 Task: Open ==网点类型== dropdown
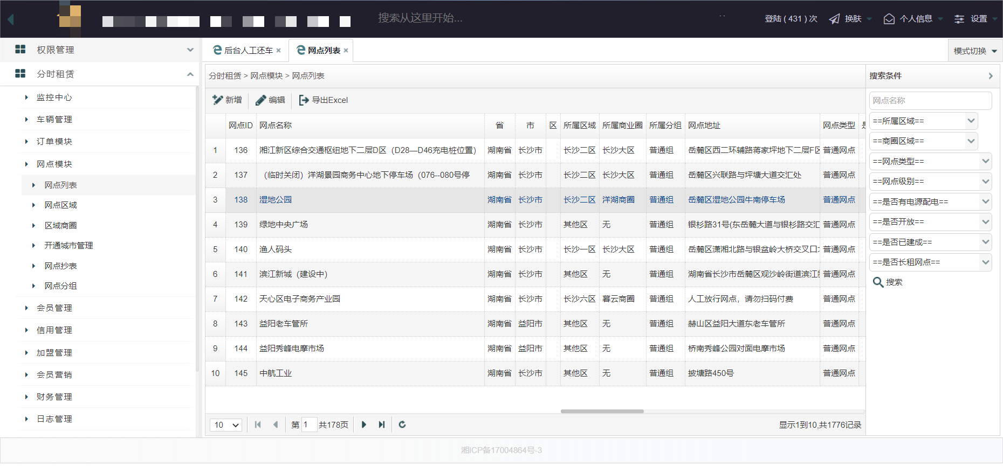click(x=930, y=162)
